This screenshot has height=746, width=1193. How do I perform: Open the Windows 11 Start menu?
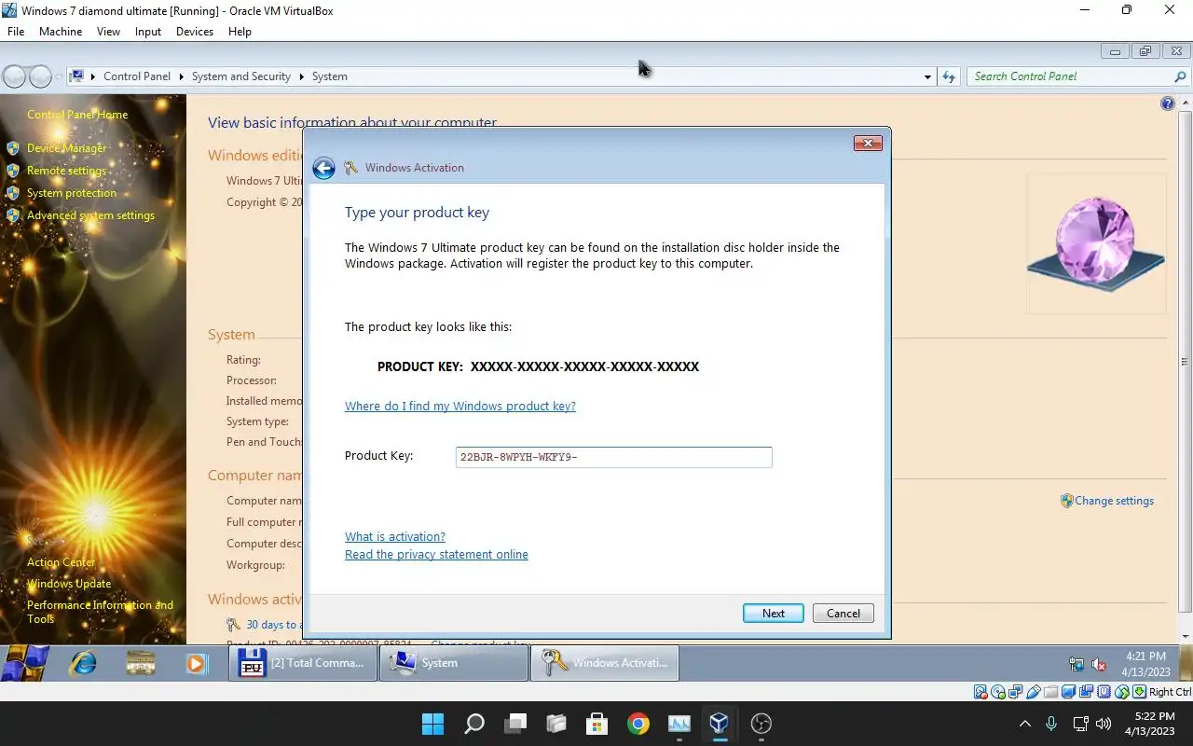coord(433,724)
